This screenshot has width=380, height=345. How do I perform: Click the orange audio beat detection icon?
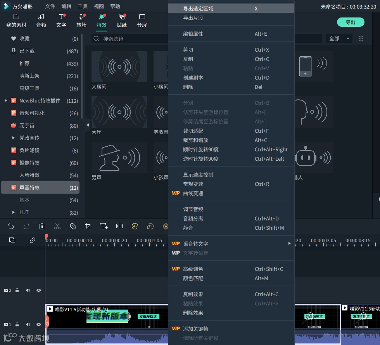coord(135,226)
